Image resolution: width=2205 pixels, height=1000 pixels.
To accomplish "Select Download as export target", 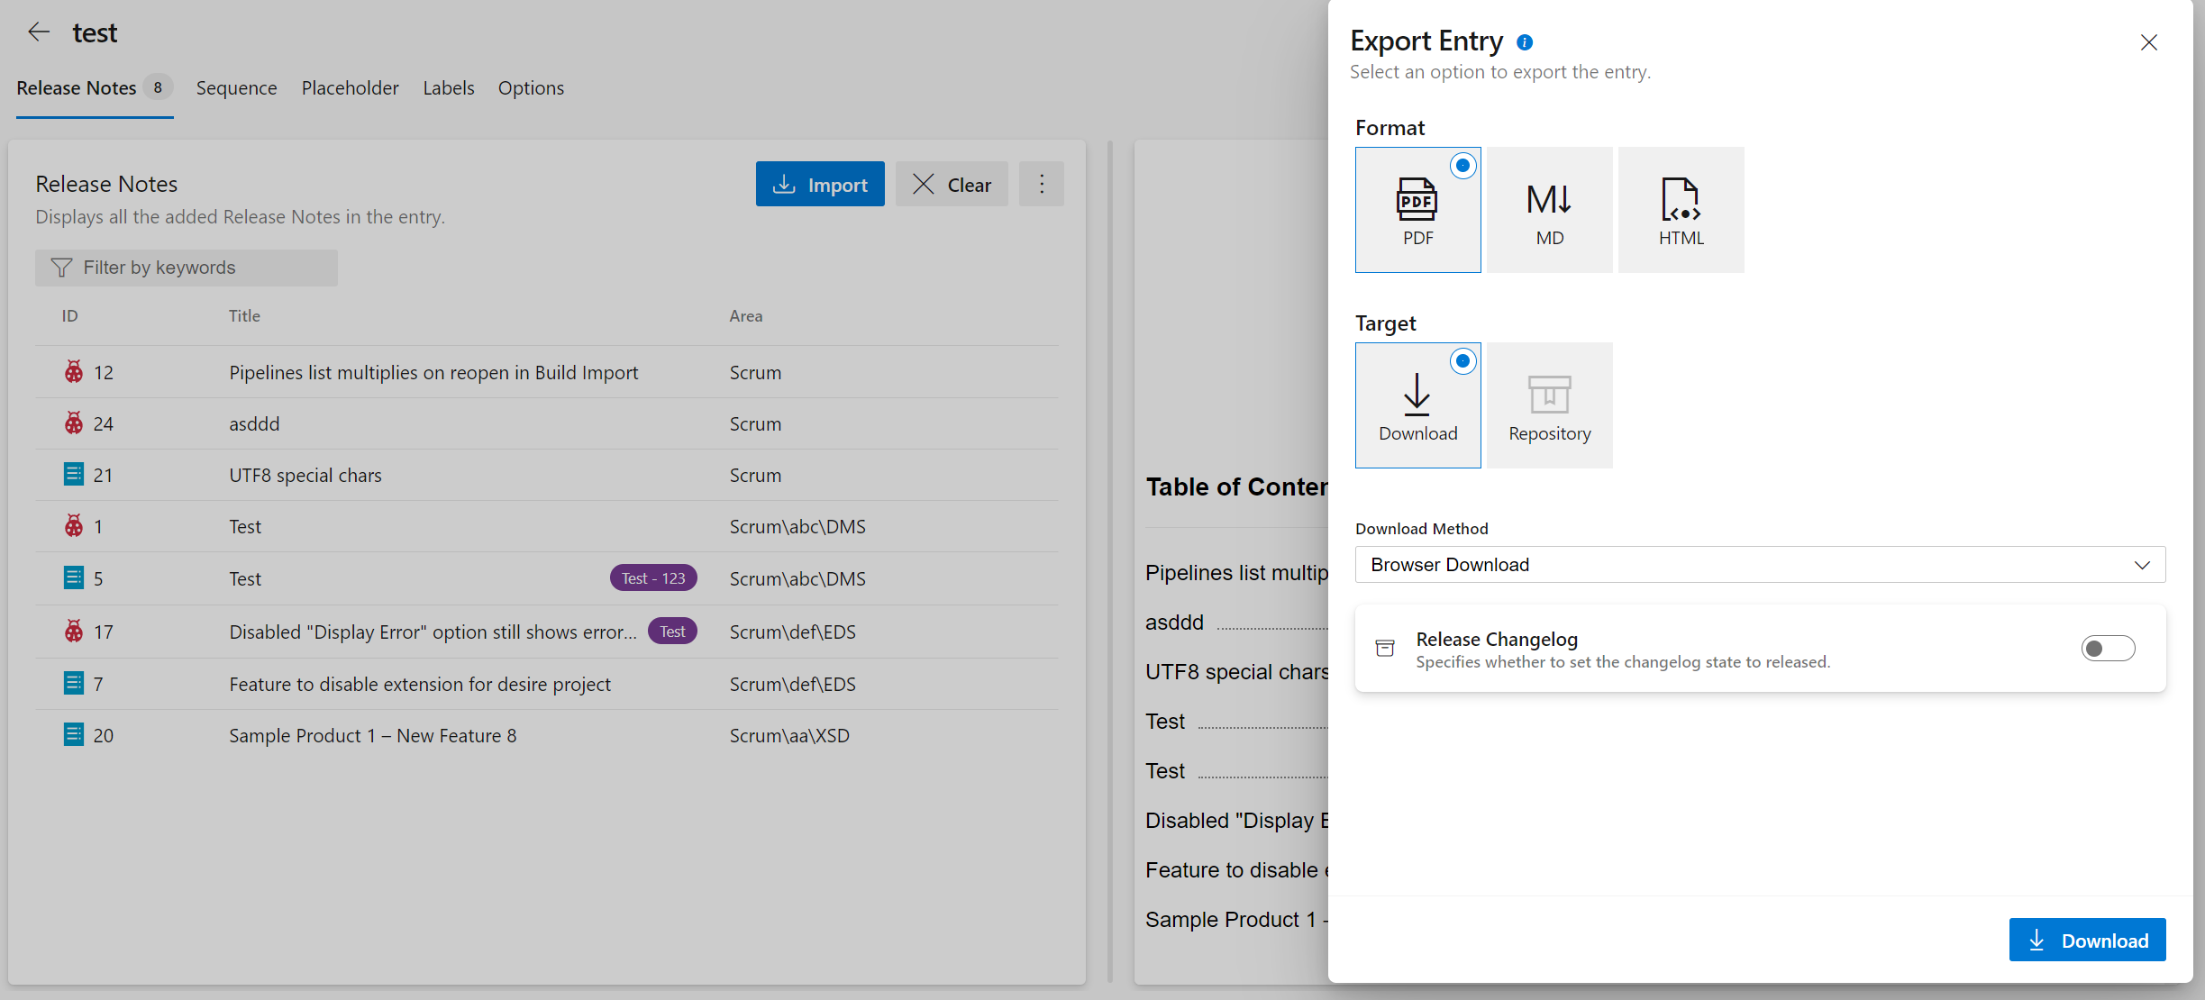I will click(x=1417, y=405).
